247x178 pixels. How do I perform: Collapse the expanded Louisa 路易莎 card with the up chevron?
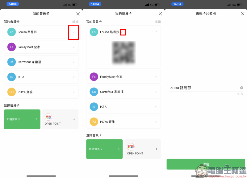click(156, 32)
